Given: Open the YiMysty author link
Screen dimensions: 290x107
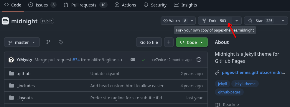Looking at the screenshot, I should pos(24,60).
